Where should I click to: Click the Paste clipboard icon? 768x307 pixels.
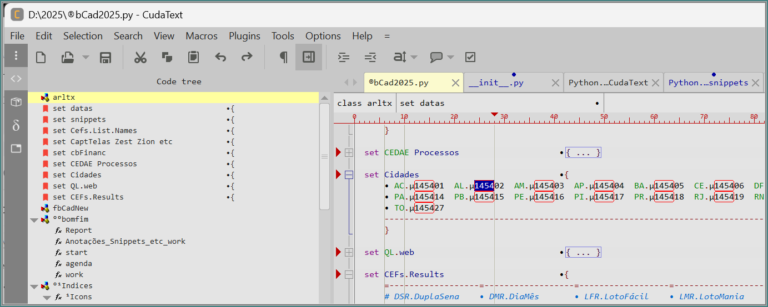(x=193, y=57)
